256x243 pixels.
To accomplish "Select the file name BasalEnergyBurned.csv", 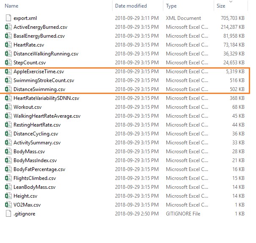I will (39, 36).
